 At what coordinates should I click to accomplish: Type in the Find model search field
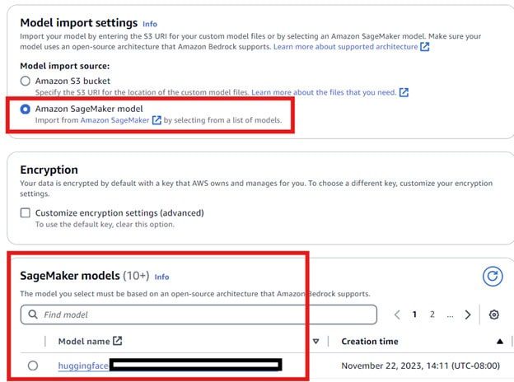[206, 314]
